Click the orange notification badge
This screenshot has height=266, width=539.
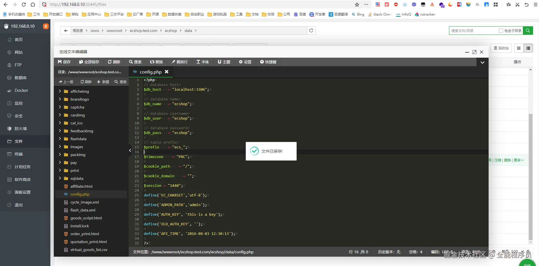pyautogui.click(x=46, y=26)
